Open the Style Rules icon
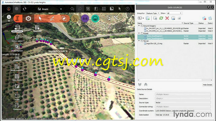The height and width of the screenshot is (121, 216). pyautogui.click(x=37, y=28)
